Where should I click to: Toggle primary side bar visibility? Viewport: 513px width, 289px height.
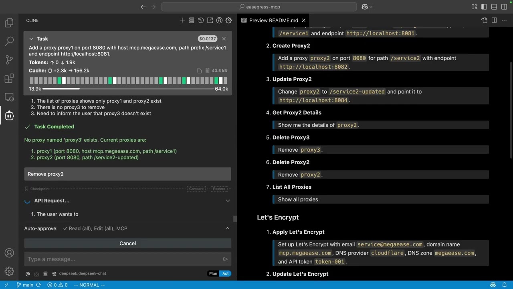[485, 7]
